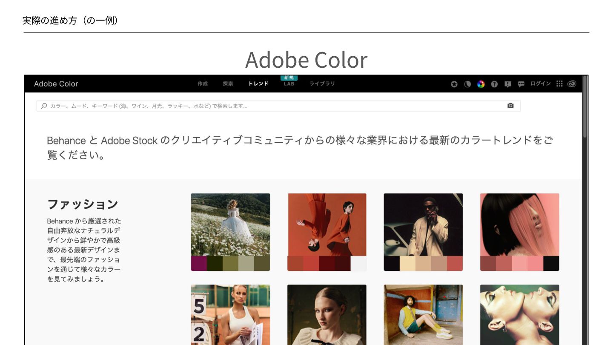Choose the coral red swatch under beige suit photo
This screenshot has height=345, width=613.
click(455, 264)
